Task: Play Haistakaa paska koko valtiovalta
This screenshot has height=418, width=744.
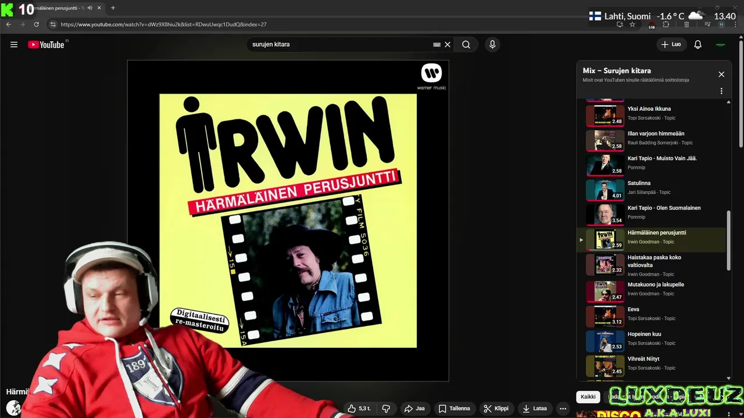Action: click(651, 265)
